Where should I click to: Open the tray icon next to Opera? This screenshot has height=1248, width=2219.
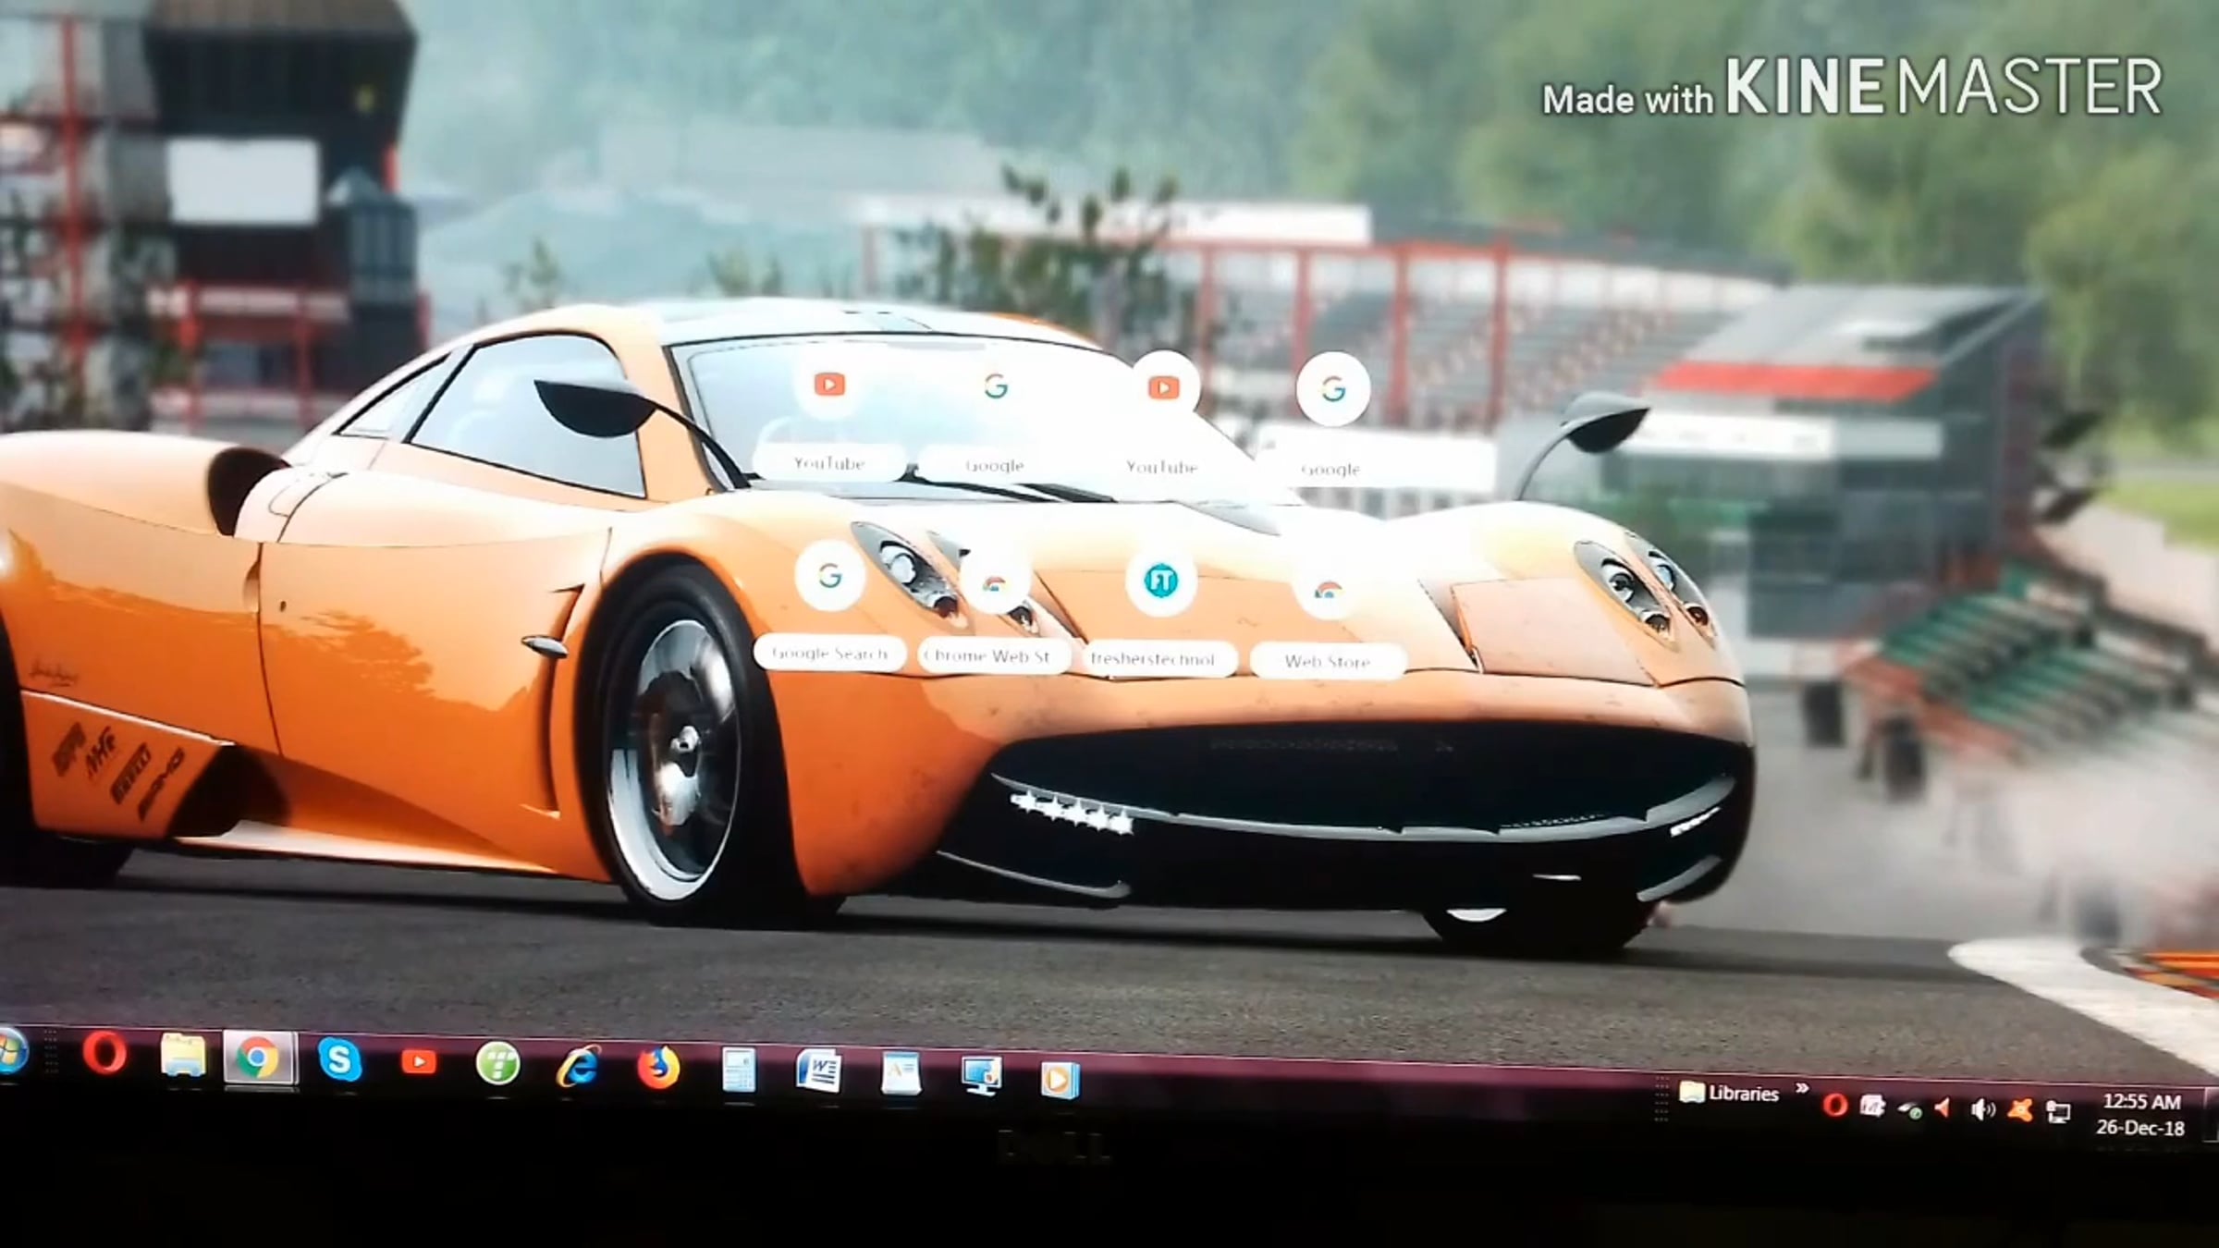click(1873, 1106)
